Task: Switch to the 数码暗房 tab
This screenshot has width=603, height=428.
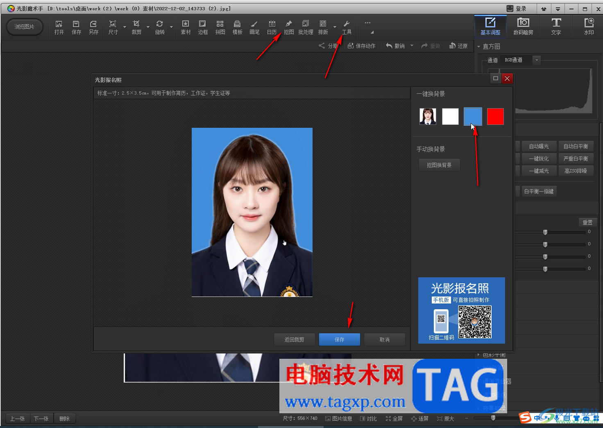Action: (x=523, y=27)
